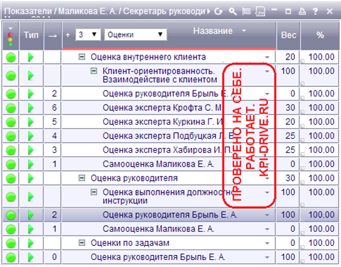Click green circle for Оценка эксперта Подбуцкая row

(11, 136)
